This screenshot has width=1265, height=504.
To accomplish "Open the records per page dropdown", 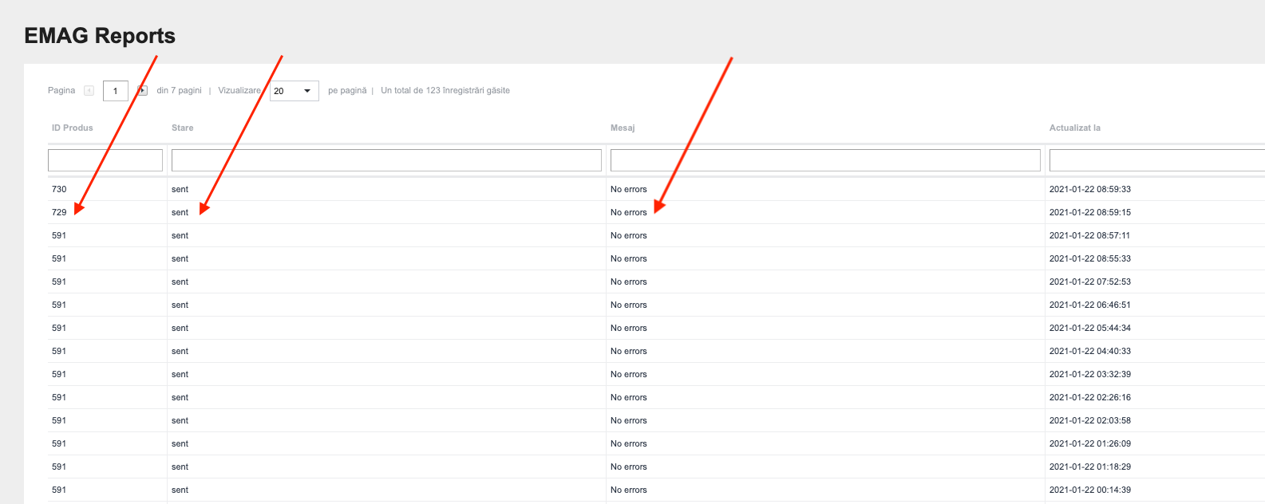I will tap(295, 91).
